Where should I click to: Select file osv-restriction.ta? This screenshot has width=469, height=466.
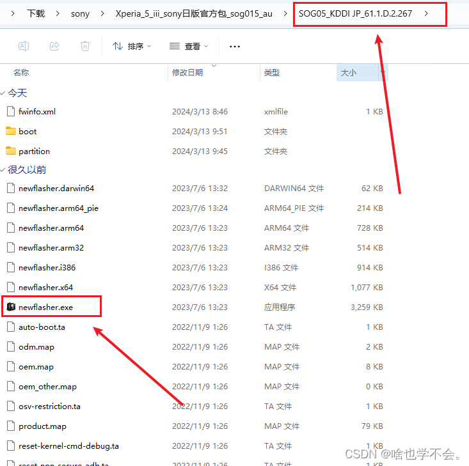(x=49, y=406)
